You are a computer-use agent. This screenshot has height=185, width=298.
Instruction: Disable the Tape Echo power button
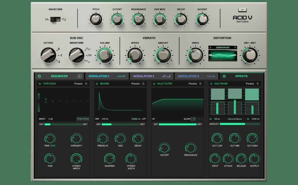tap(40, 84)
